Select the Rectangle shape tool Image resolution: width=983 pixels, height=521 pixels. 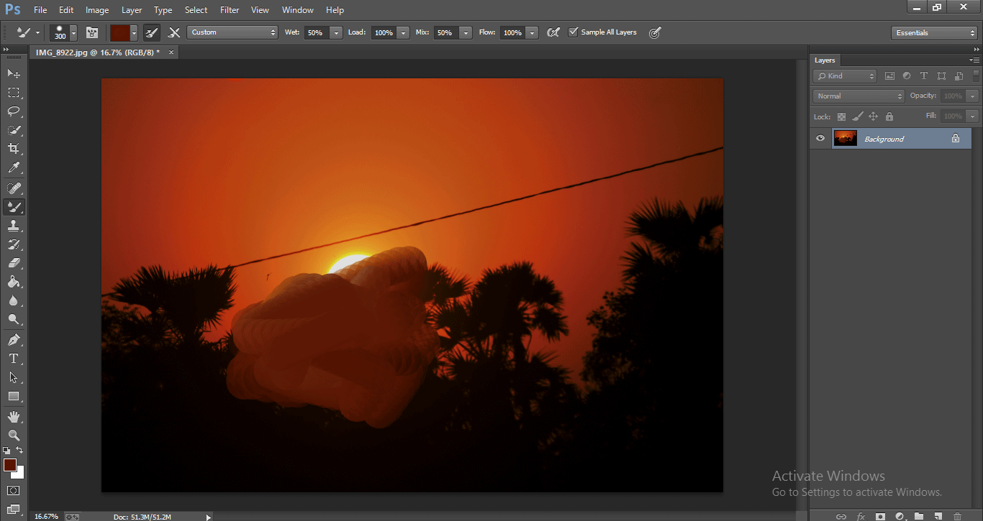(x=14, y=396)
